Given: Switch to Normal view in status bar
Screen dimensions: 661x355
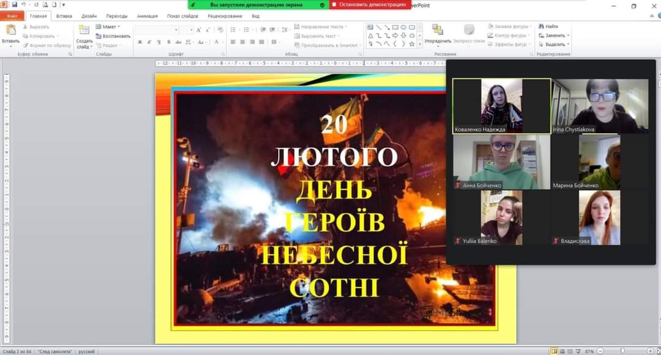Looking at the screenshot, I should (x=553, y=351).
